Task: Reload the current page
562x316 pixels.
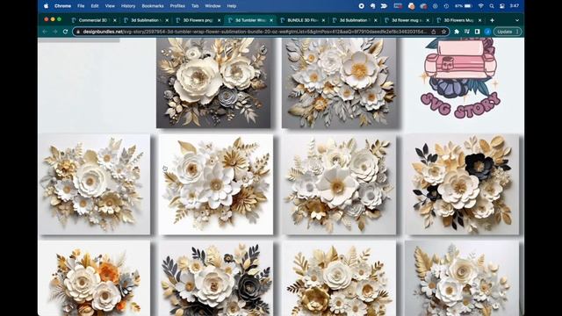Action: 65,32
